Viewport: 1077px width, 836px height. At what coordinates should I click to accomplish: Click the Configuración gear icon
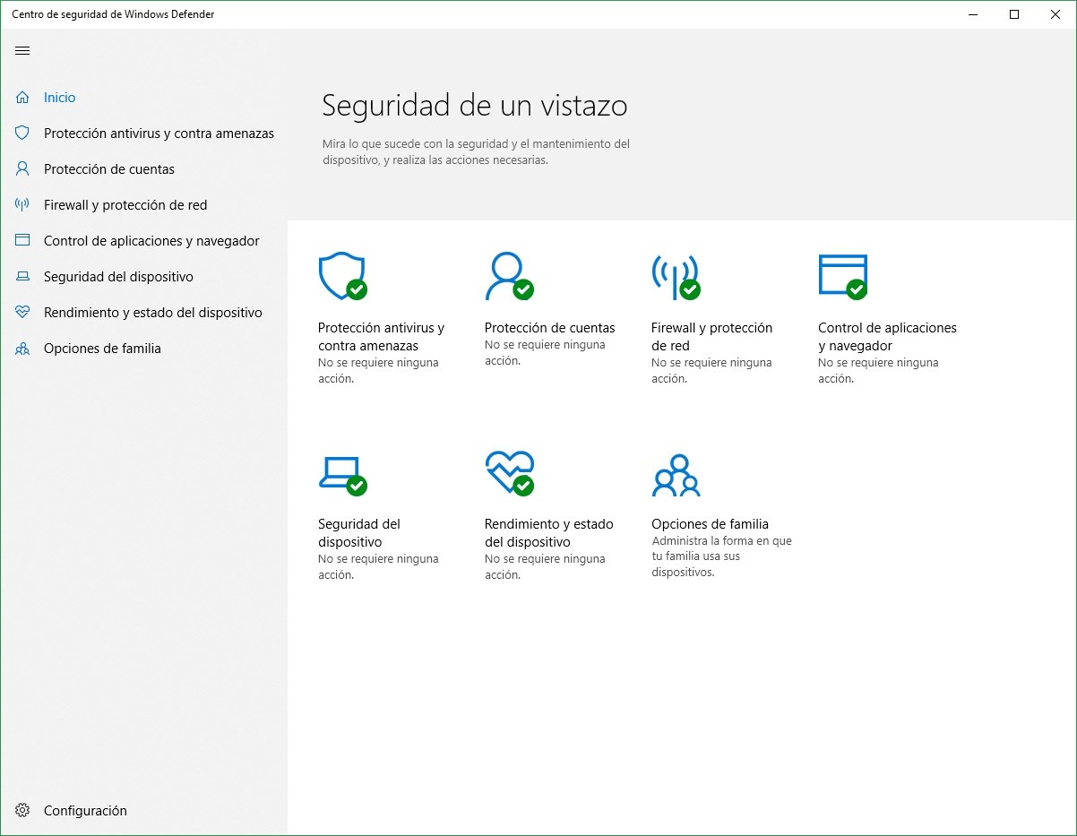pyautogui.click(x=22, y=810)
